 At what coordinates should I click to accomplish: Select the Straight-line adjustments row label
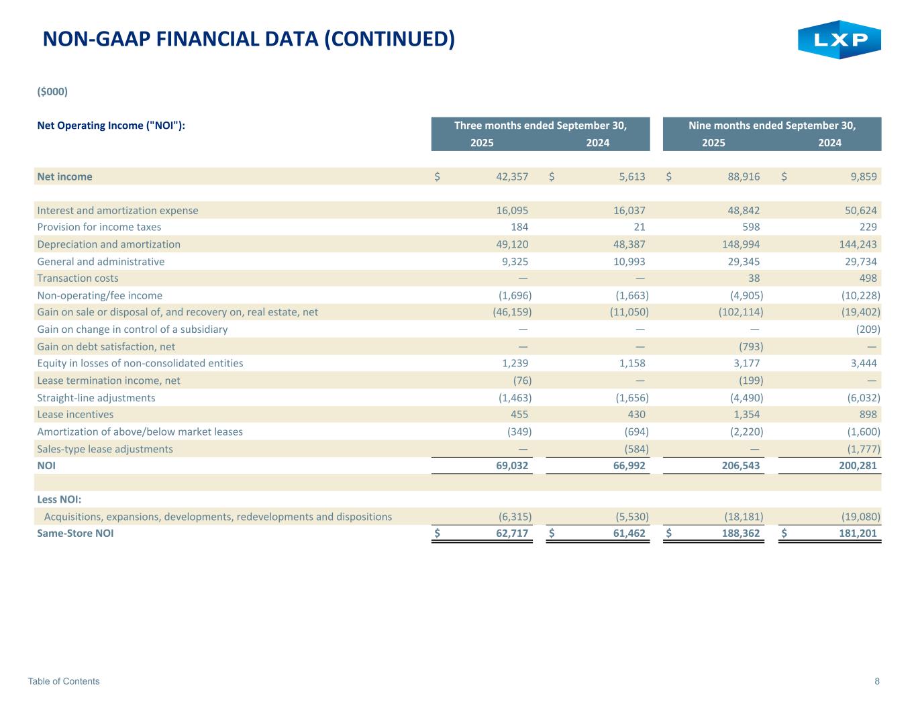coord(96,398)
